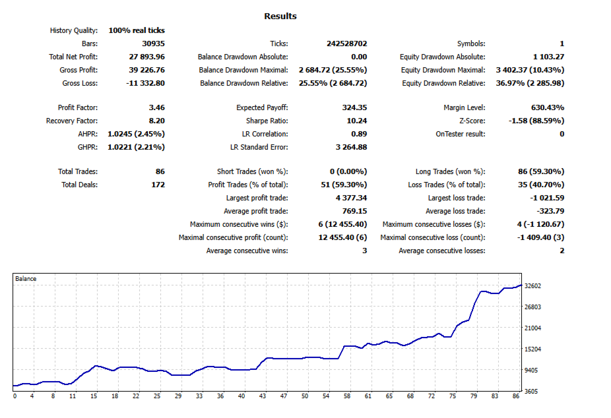
Task: Click Equity Drawdown Relative value 36.97% (2 285.98)
Action: click(x=530, y=83)
